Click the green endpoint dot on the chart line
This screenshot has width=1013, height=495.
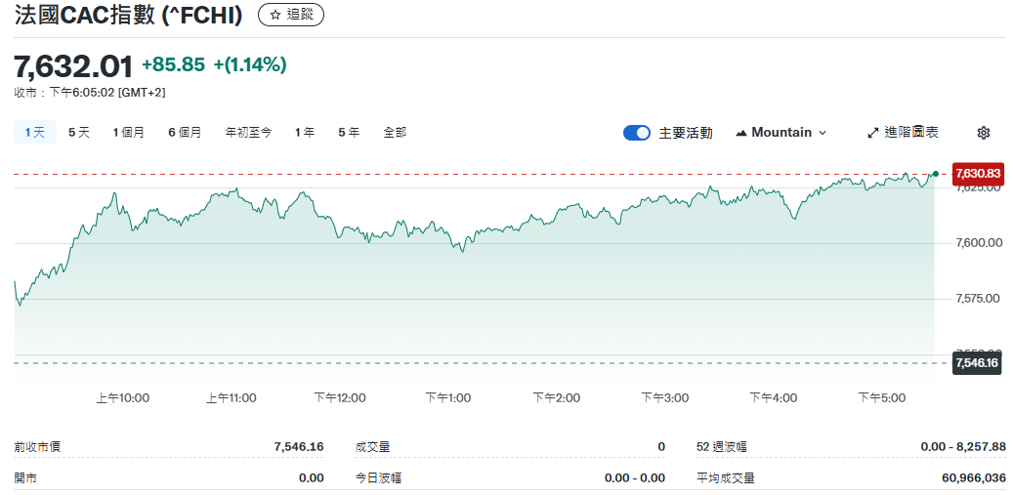coord(936,174)
